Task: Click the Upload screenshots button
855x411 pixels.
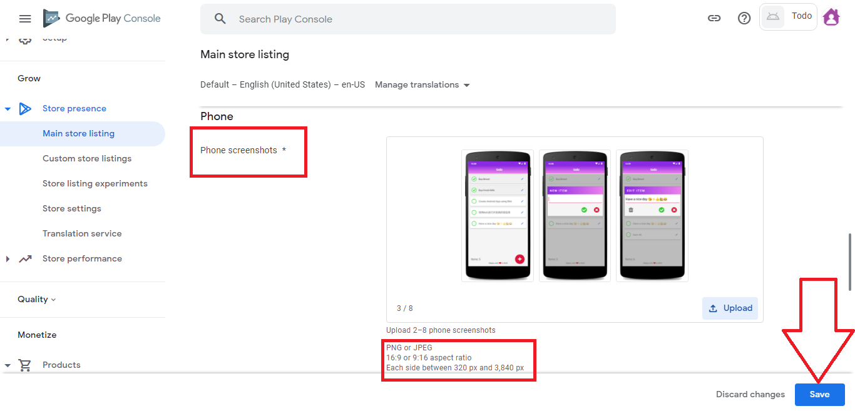Action: [730, 308]
